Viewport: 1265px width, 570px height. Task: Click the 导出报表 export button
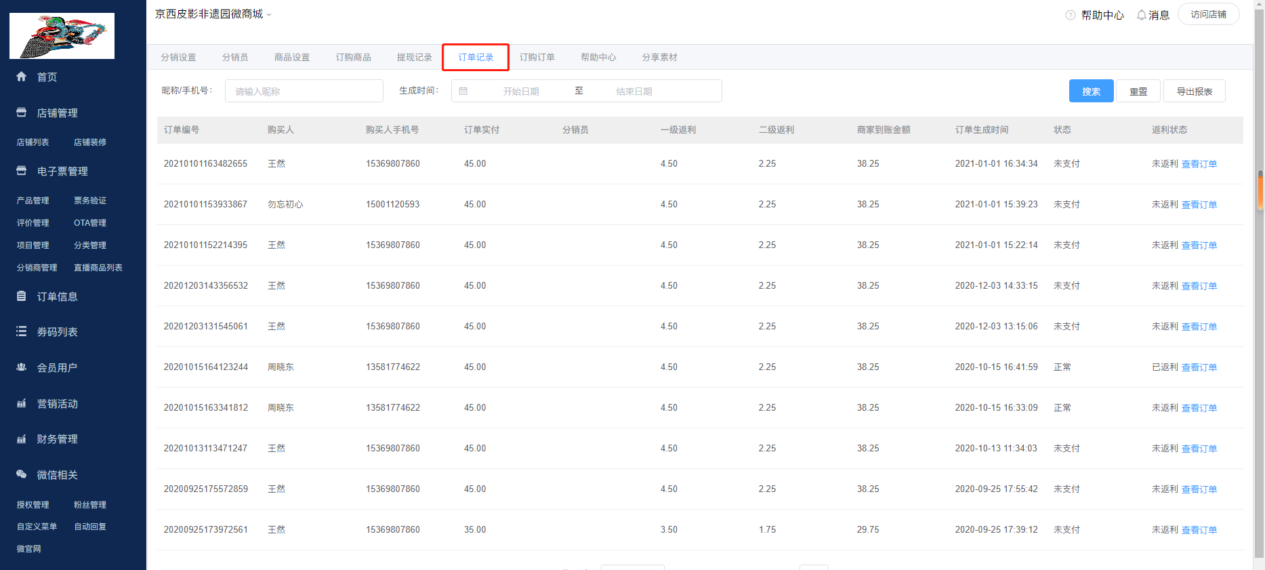point(1194,91)
